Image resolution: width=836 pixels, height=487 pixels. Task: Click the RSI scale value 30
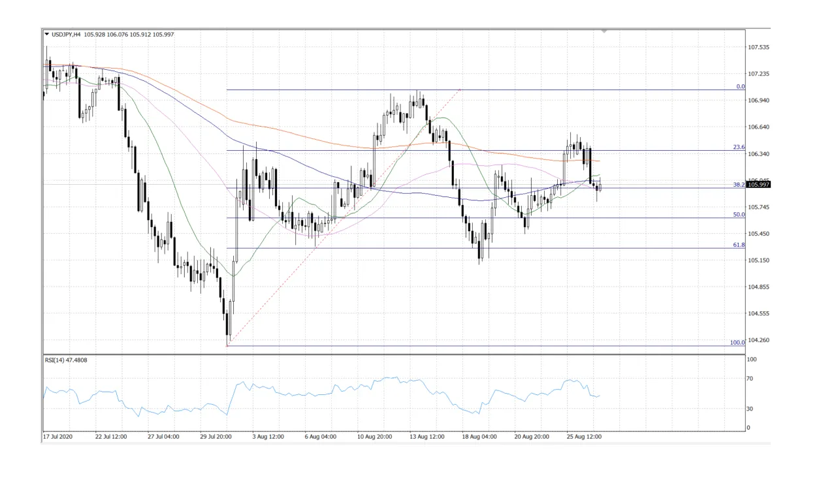pos(751,409)
